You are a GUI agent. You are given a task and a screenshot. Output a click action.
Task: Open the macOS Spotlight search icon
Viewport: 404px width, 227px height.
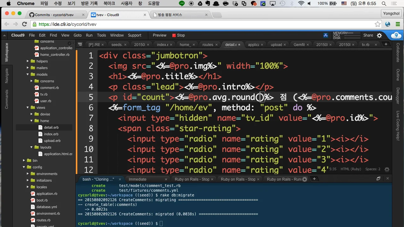tap(384, 3)
